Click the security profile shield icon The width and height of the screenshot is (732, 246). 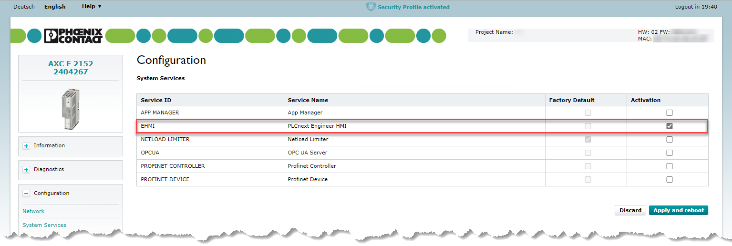(371, 7)
